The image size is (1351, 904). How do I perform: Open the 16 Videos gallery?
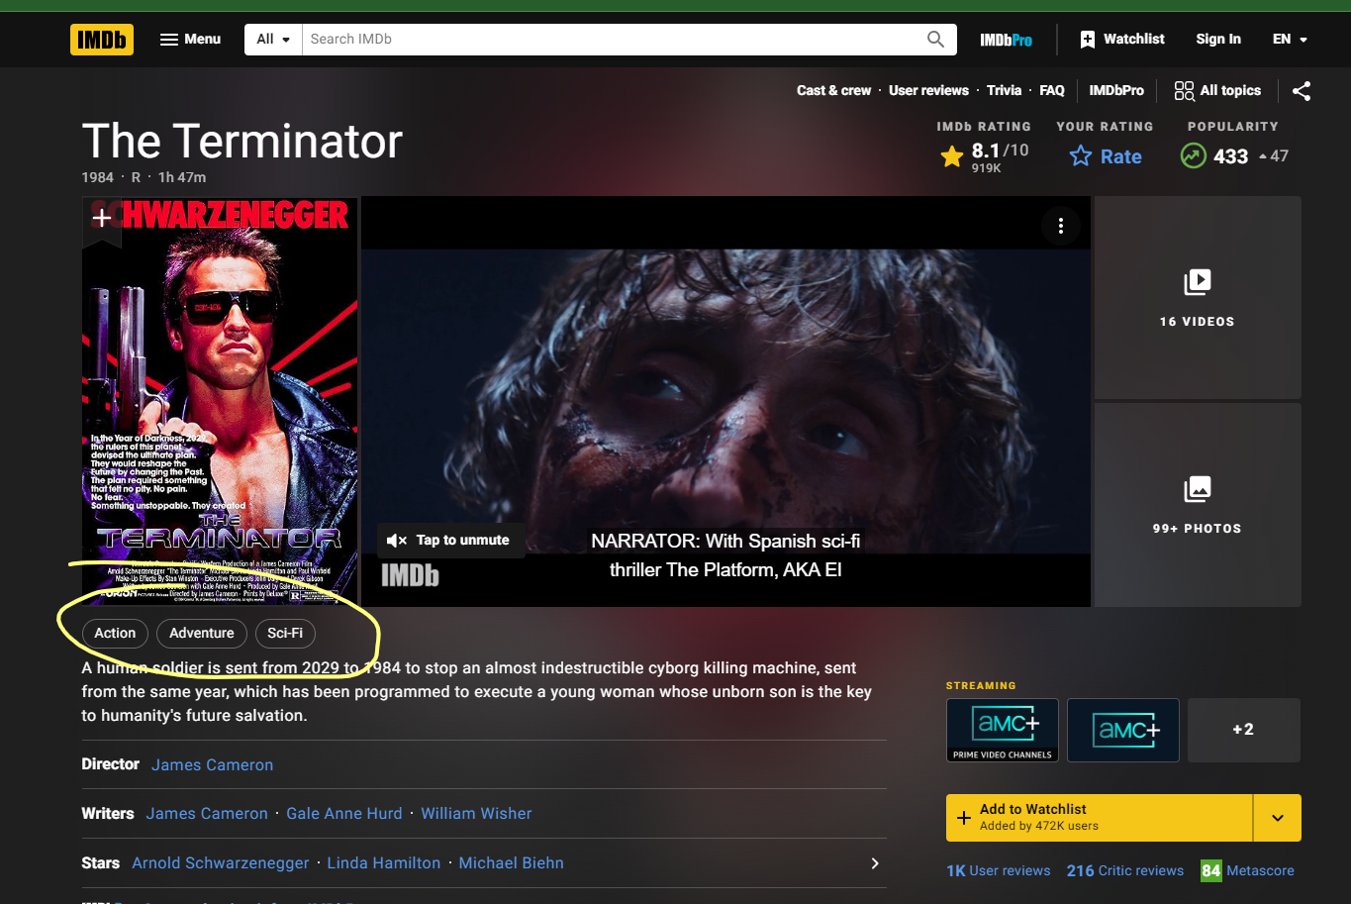(x=1198, y=297)
